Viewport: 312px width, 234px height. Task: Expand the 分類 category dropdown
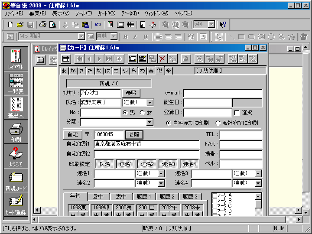150,122
